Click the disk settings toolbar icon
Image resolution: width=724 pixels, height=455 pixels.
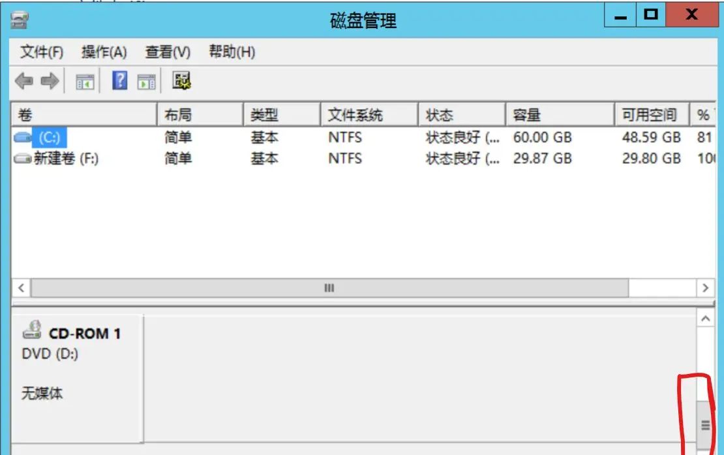[x=182, y=80]
